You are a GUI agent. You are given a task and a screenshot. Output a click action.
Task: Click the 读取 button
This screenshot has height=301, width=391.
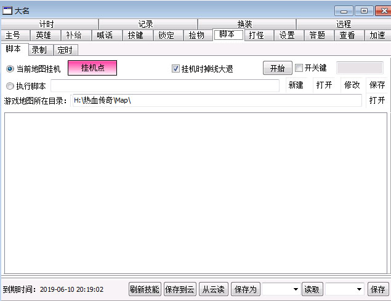click(x=312, y=289)
